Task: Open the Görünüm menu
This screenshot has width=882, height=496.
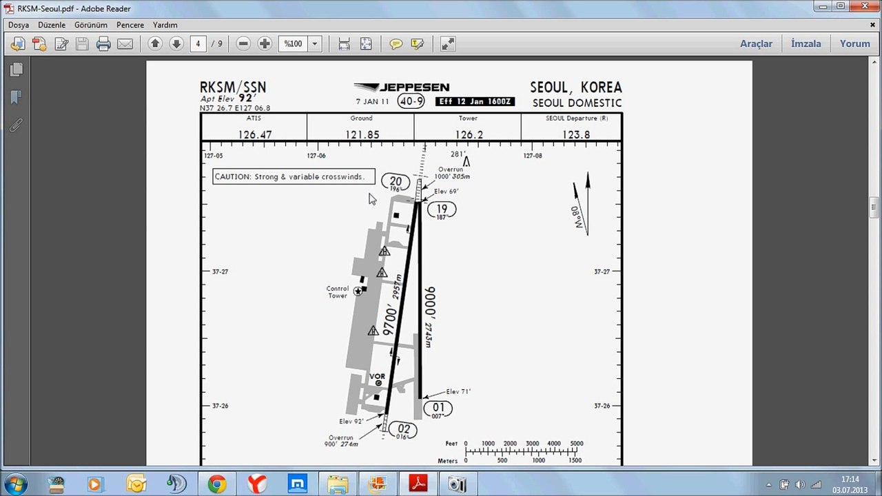Action: point(91,25)
